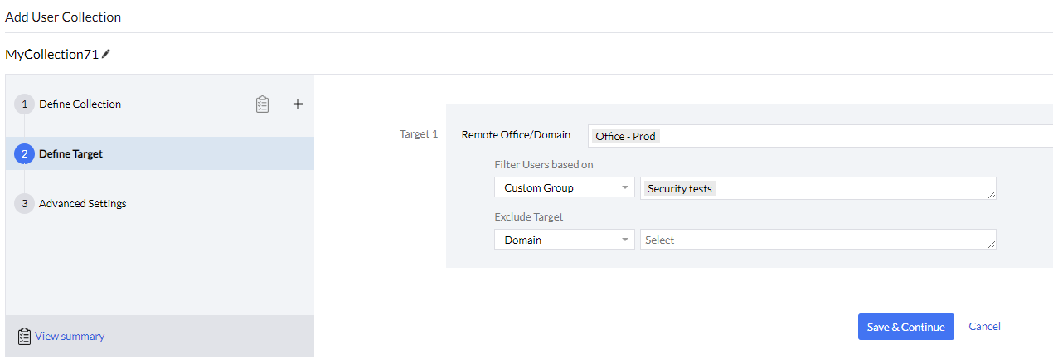Click the step 1 number circle
The image size is (1053, 364).
(x=24, y=104)
